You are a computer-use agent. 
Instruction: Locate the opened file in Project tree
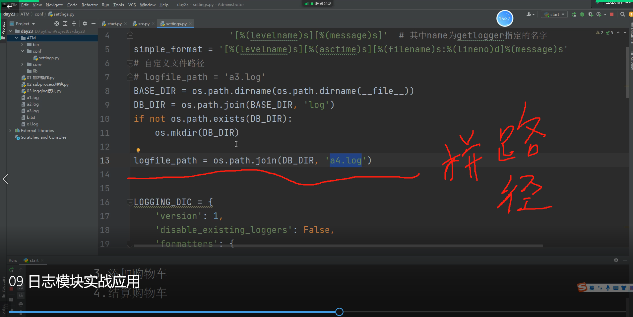(x=57, y=23)
